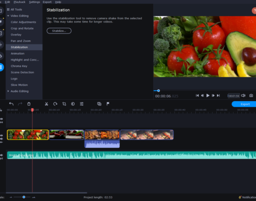Select the Logo tool
Viewport: 256px width, 201px height.
click(x=14, y=79)
